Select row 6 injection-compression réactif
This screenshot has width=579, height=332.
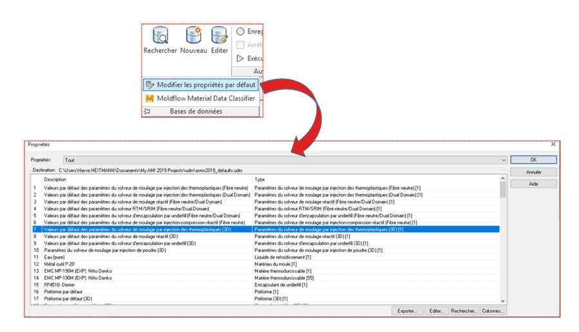(x=266, y=223)
